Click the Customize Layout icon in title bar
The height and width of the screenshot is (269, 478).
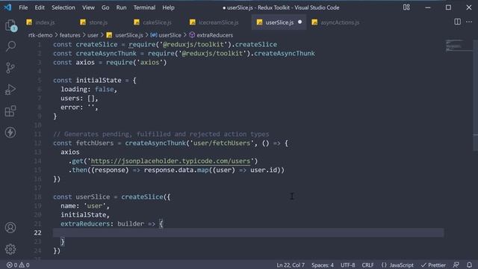(406, 7)
